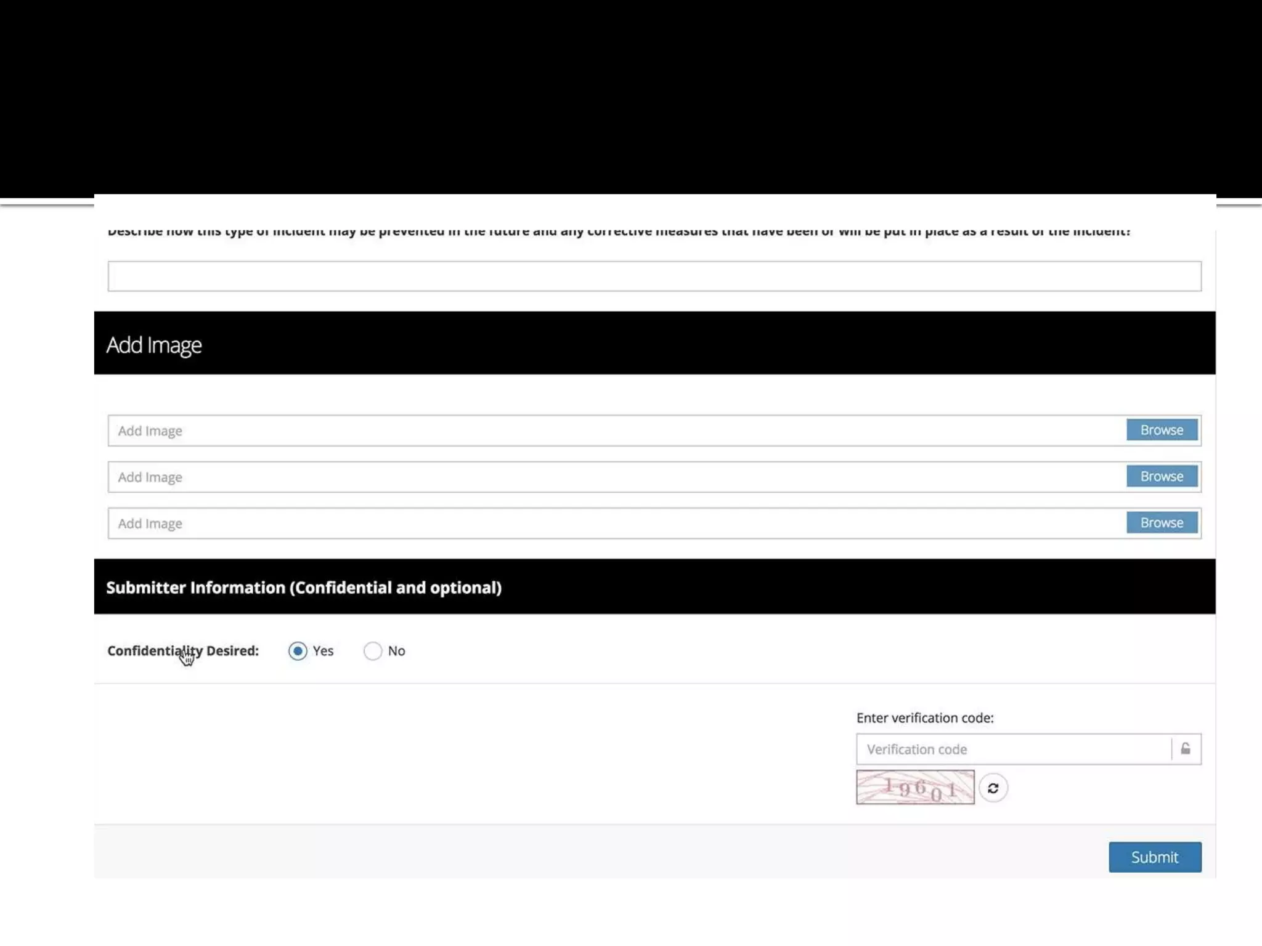Screen dimensions: 1262x946
Task: Click the incident prevention question text
Action: [x=619, y=232]
